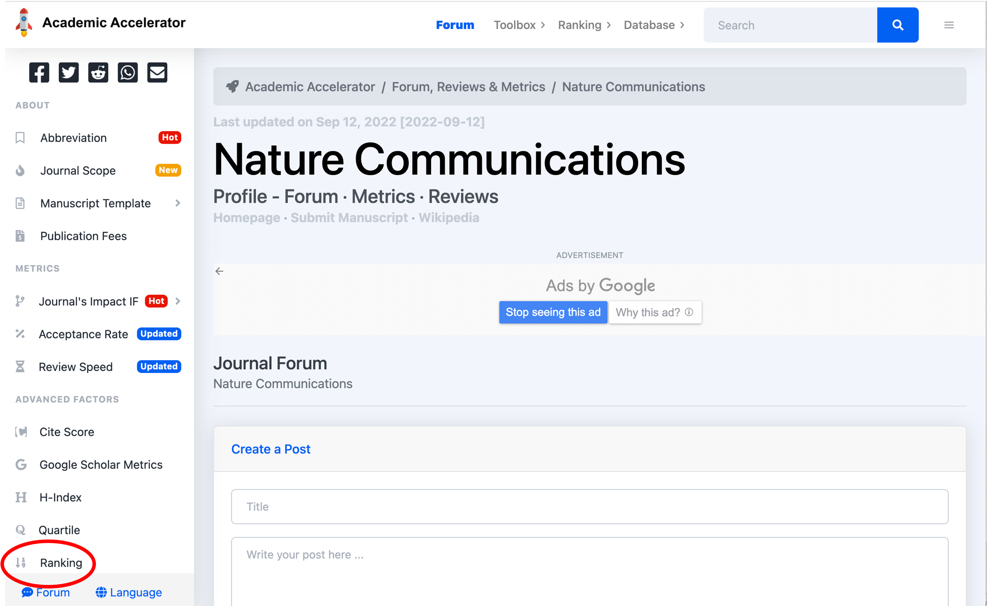Click the Journal Scope flame icon

pyautogui.click(x=20, y=170)
